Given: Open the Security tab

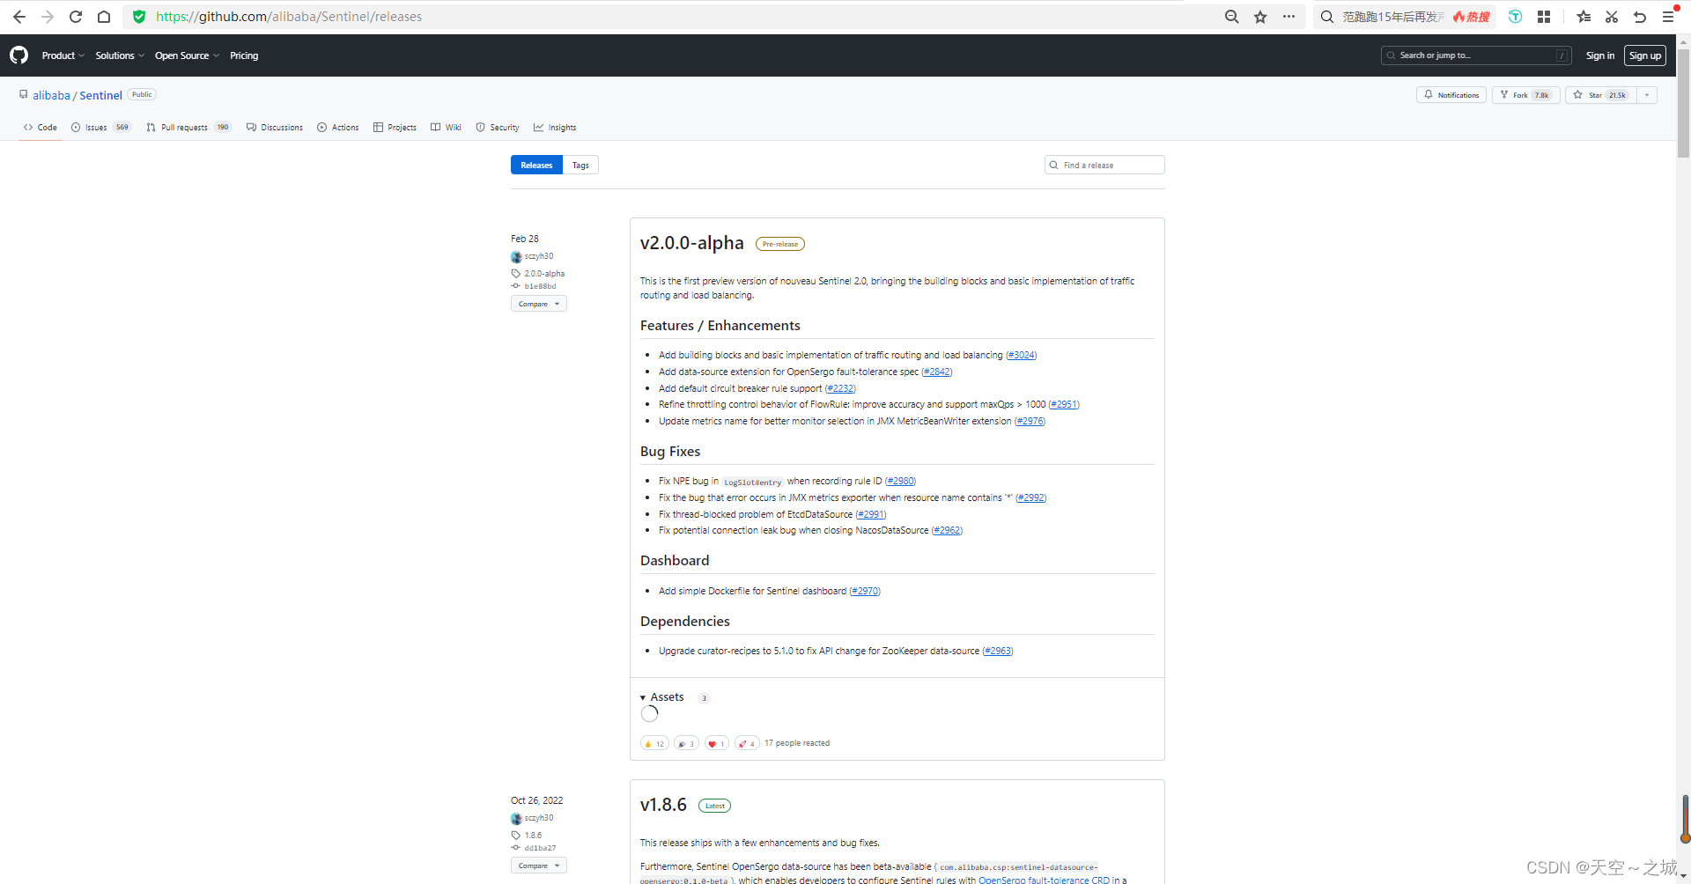Looking at the screenshot, I should pos(498,128).
